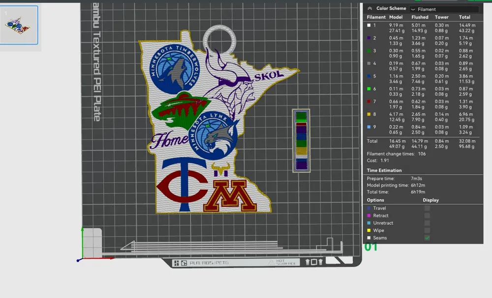Toggle the Retract display checkbox

click(427, 216)
